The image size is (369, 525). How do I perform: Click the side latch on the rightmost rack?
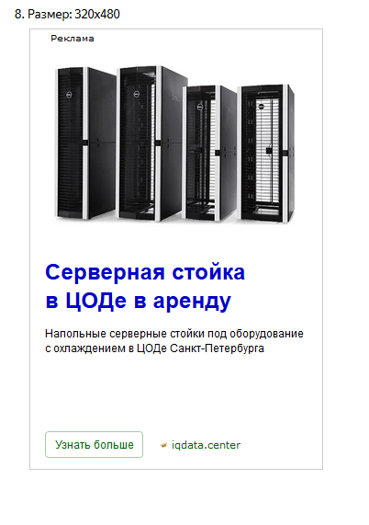(x=285, y=154)
